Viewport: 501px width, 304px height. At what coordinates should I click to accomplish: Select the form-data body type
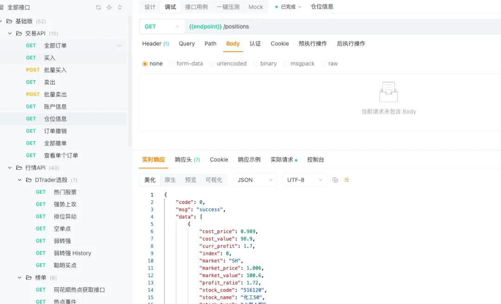(186, 63)
